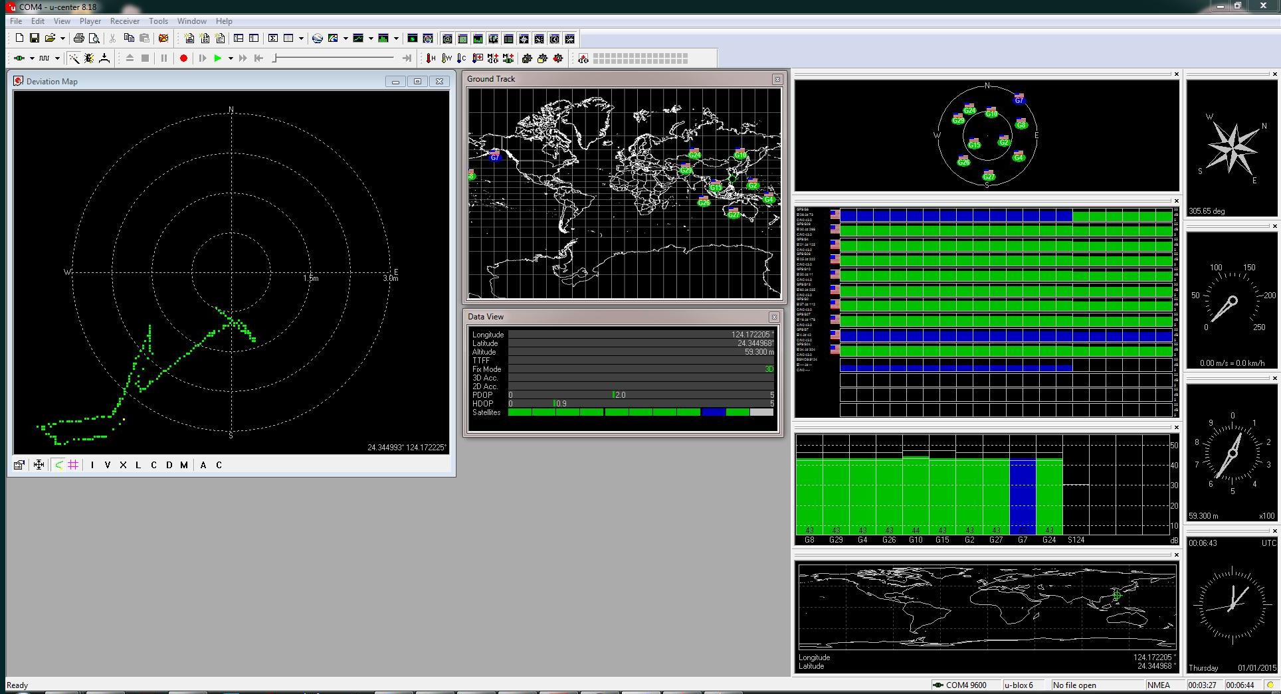Open Print Preview via magnifier page icon
Screen dimensions: 1281x694
click(94, 39)
